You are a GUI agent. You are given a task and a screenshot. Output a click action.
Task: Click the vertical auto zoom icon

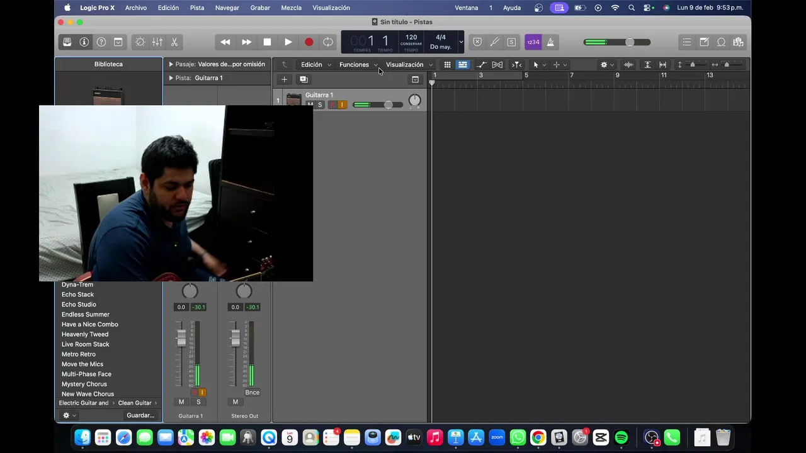647,65
